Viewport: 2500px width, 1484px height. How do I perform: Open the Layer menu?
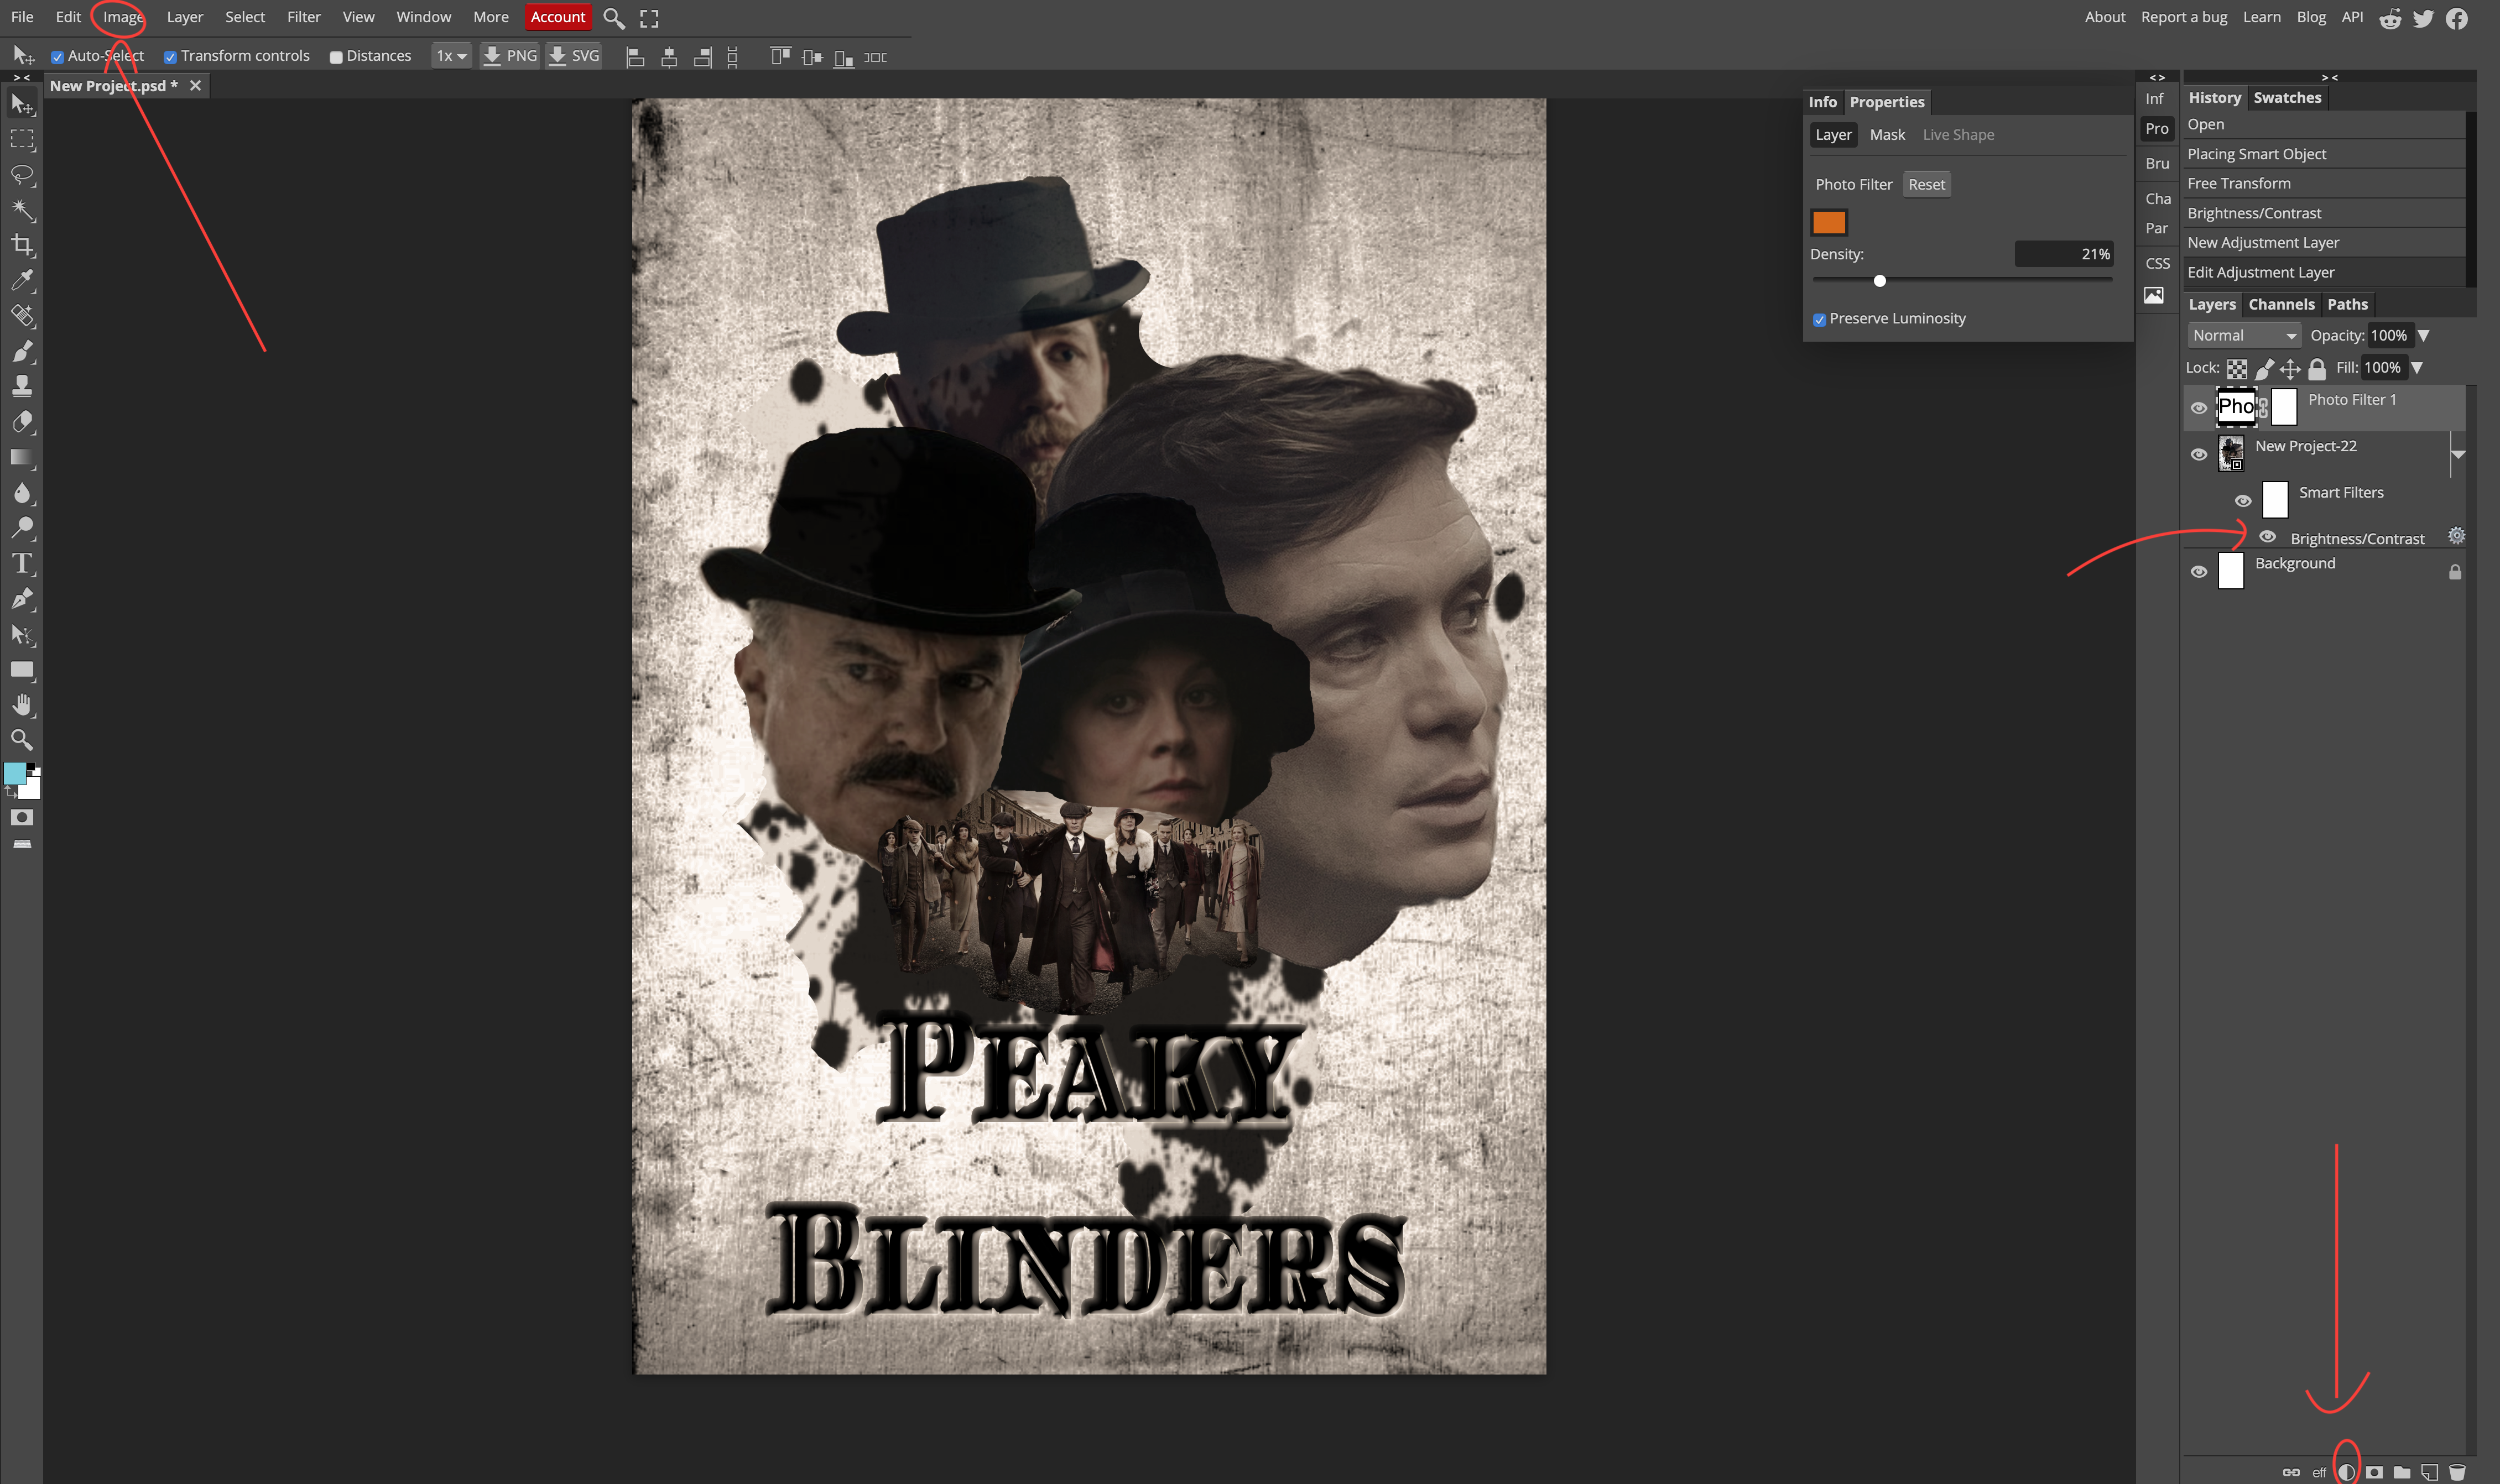(185, 17)
